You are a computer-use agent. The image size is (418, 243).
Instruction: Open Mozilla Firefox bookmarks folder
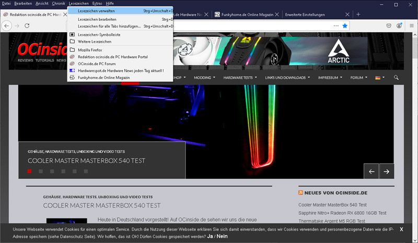(x=120, y=50)
